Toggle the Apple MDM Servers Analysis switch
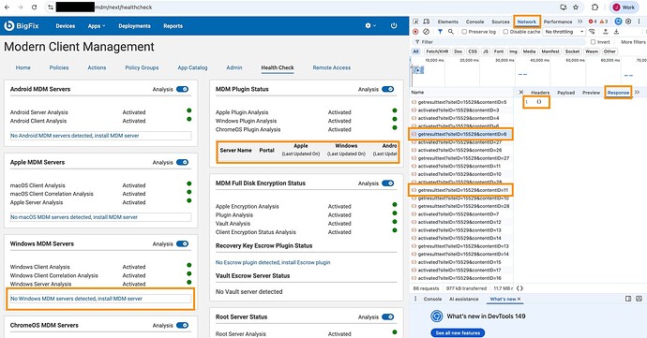The height and width of the screenshot is (338, 647). (x=183, y=162)
